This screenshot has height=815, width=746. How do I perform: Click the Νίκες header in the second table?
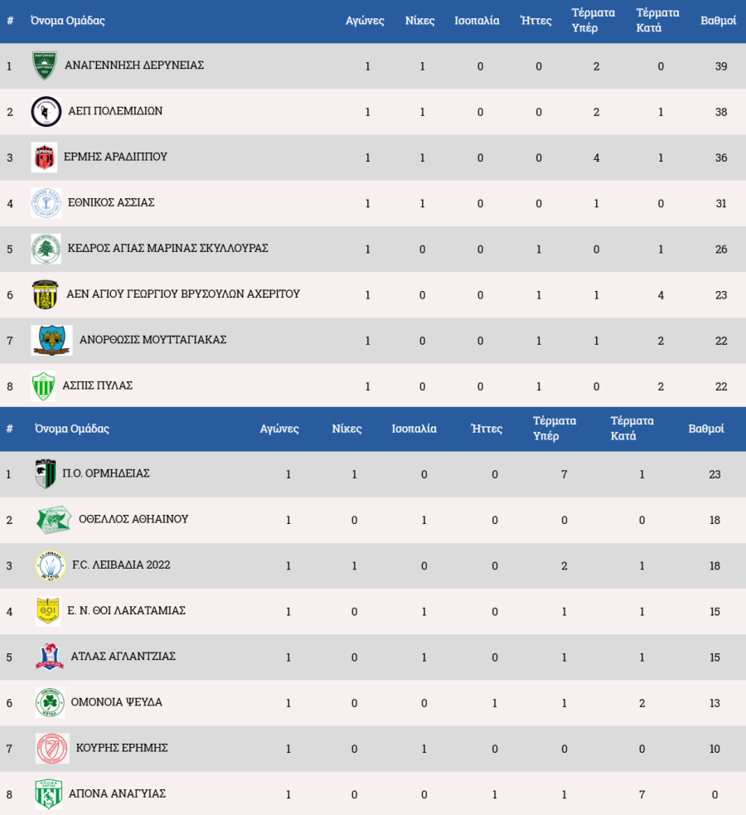point(346,429)
